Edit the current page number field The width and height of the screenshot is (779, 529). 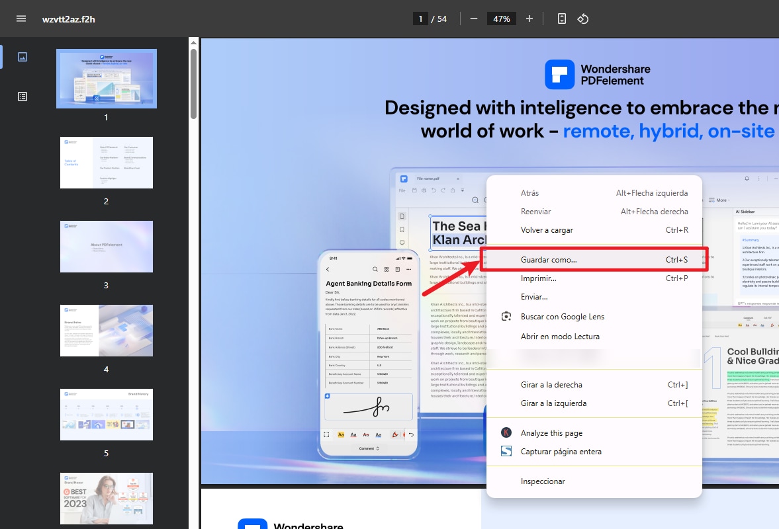click(x=420, y=19)
